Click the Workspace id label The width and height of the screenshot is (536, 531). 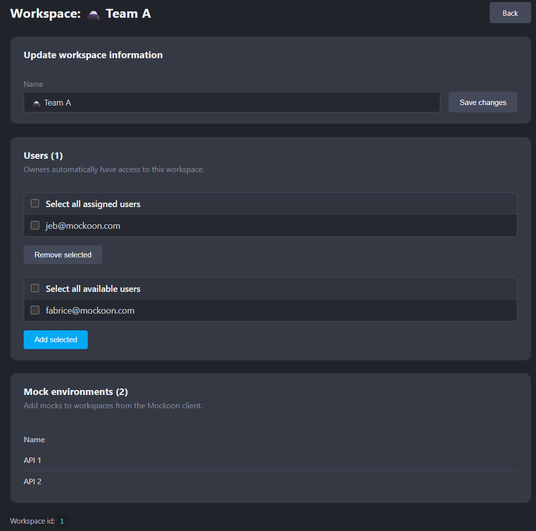click(32, 521)
